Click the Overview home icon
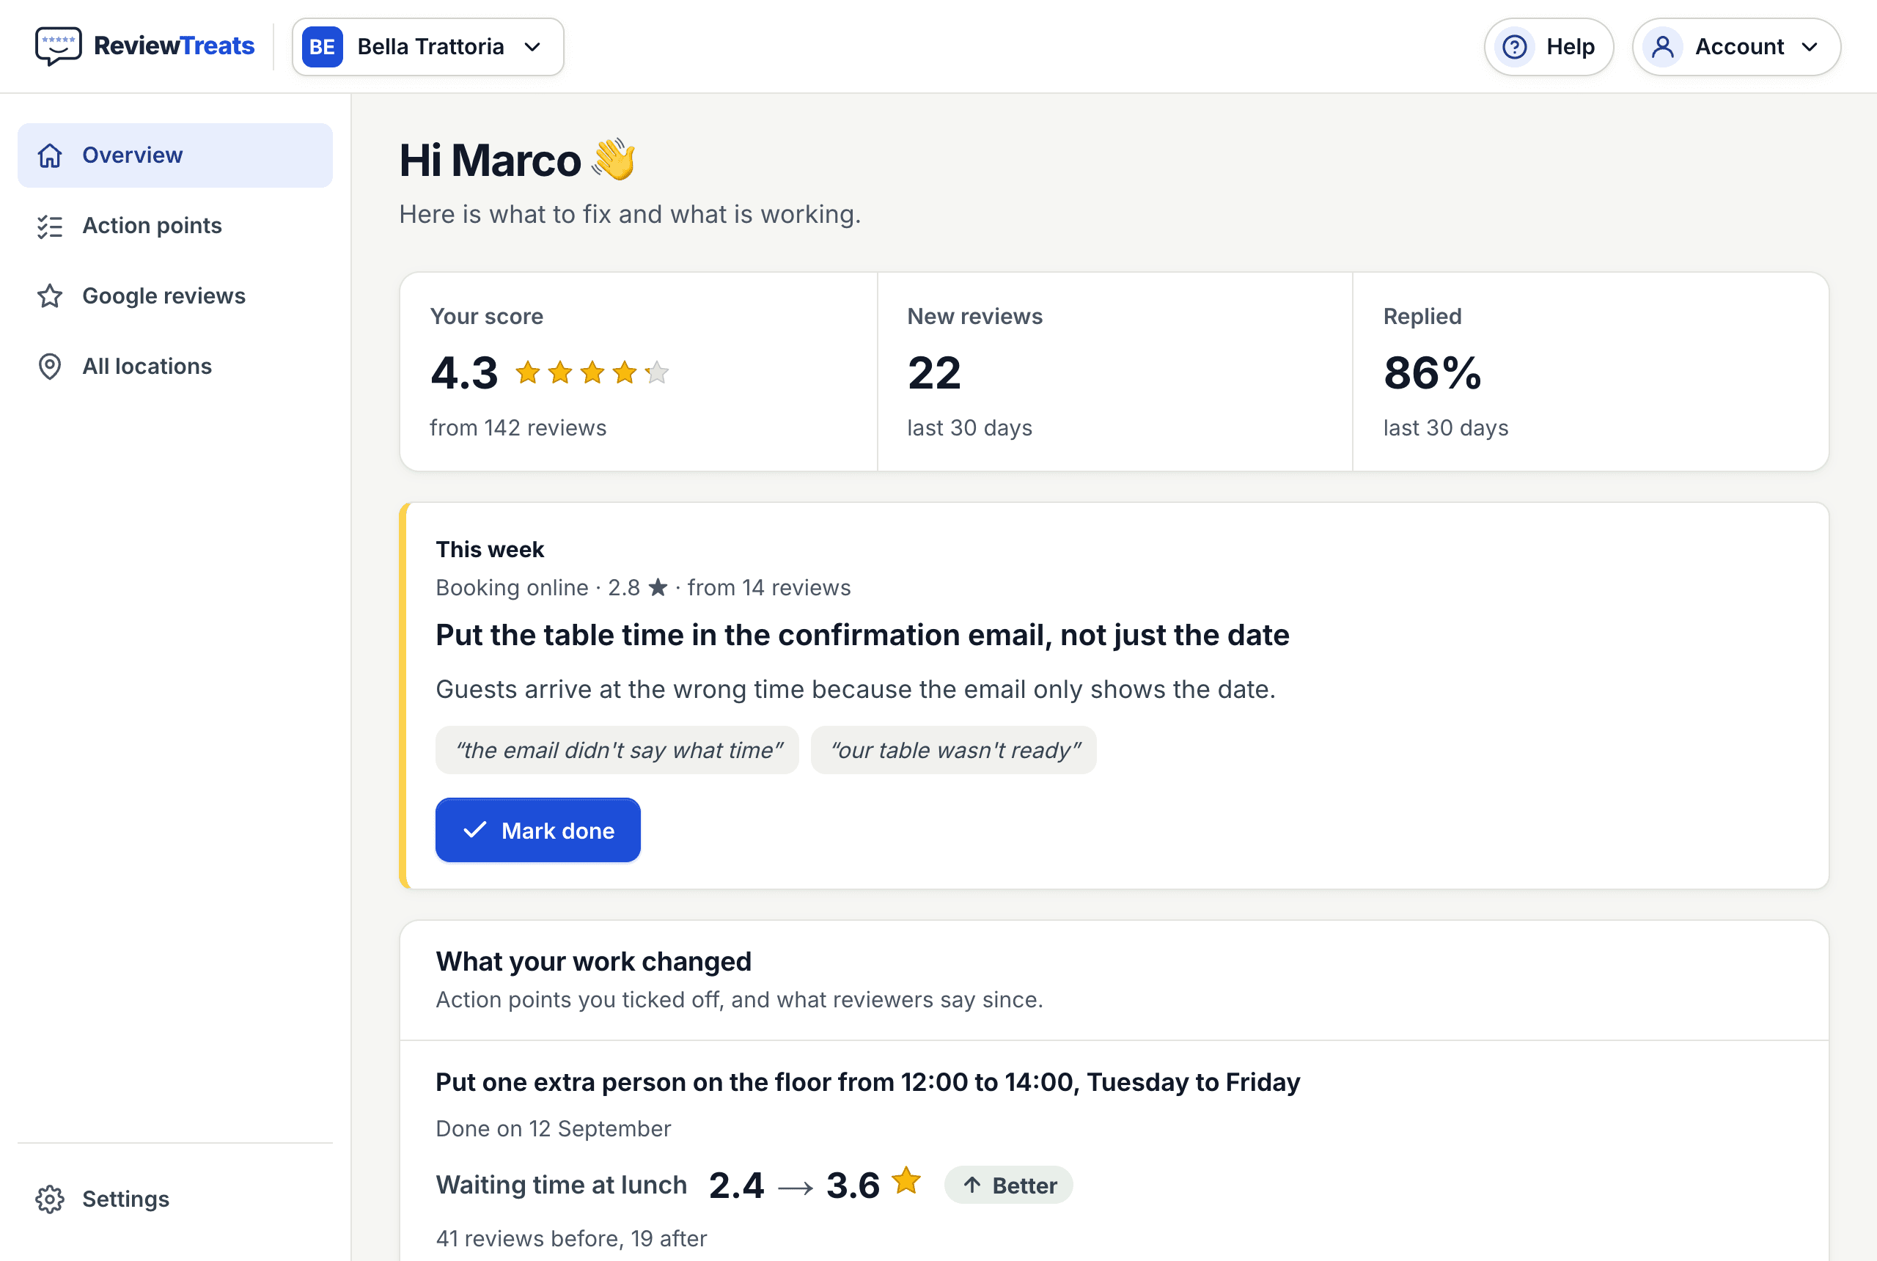The height and width of the screenshot is (1261, 1877). click(x=50, y=155)
